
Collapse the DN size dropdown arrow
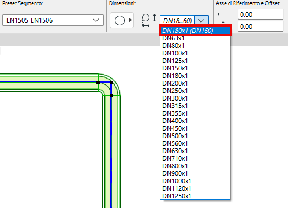pyautogui.click(x=201, y=20)
